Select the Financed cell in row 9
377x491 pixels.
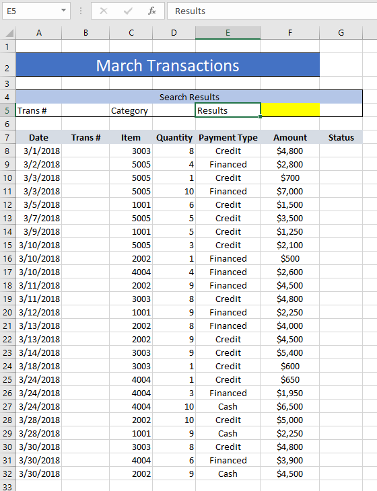click(x=228, y=164)
